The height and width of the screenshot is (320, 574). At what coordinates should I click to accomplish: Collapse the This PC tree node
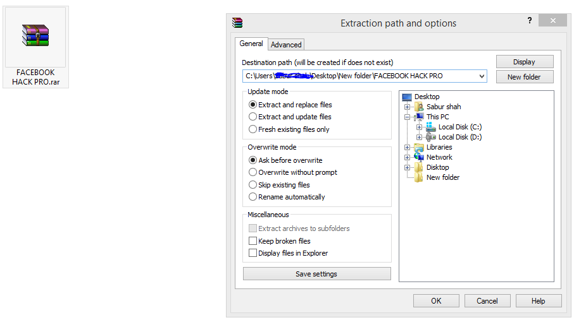pyautogui.click(x=408, y=117)
